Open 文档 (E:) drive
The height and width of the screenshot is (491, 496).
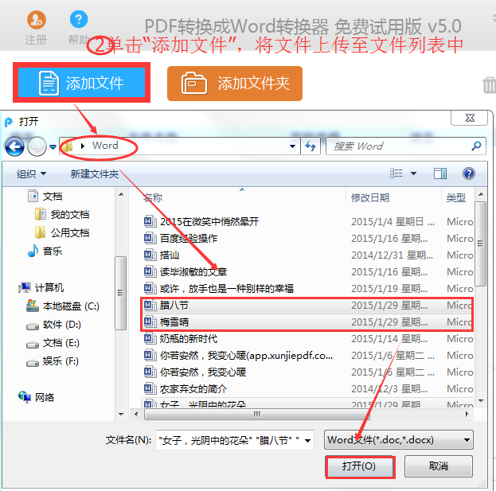(x=53, y=343)
